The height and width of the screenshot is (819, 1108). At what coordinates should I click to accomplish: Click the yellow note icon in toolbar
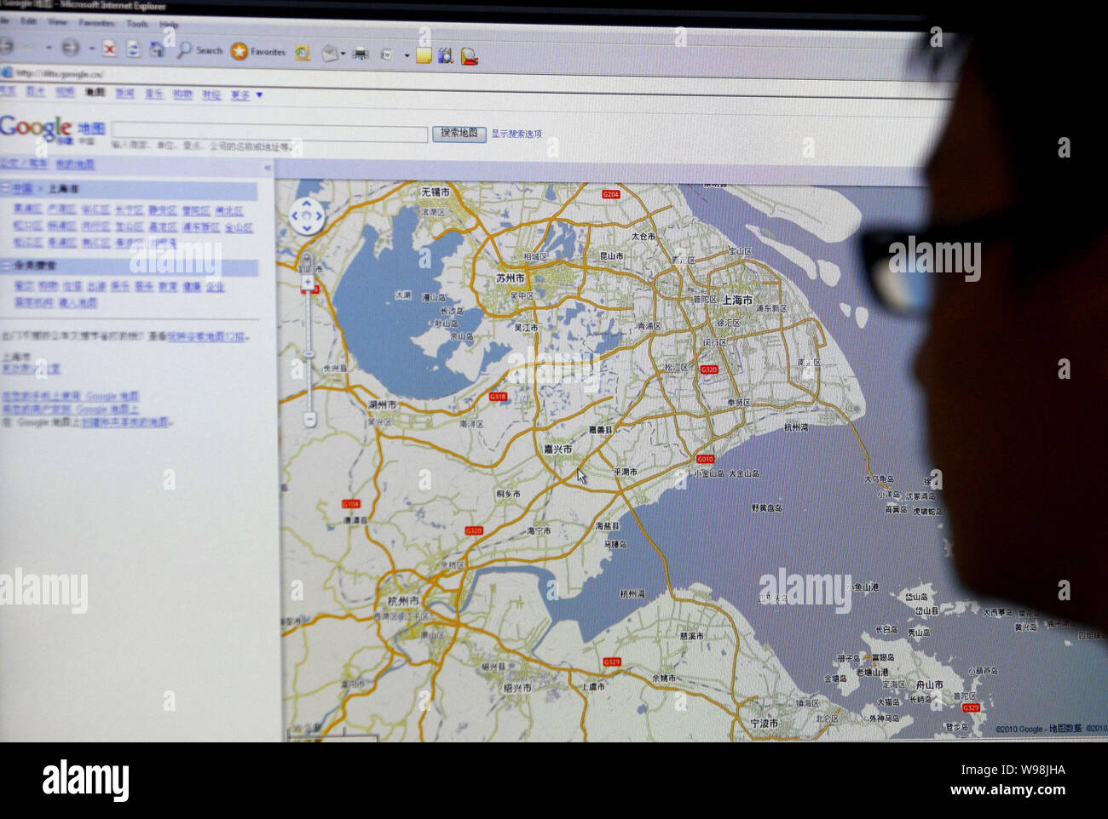424,56
